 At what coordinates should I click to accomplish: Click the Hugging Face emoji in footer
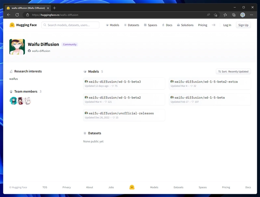(132, 187)
